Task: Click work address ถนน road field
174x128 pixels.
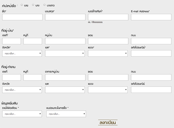Action: [x=151, y=77]
